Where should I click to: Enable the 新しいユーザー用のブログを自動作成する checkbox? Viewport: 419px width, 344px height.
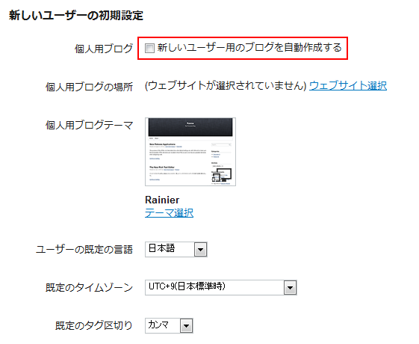point(149,49)
